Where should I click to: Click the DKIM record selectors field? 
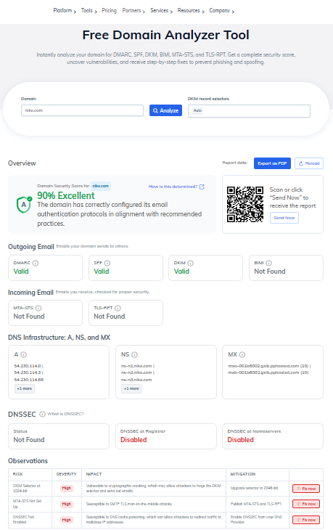click(x=249, y=111)
